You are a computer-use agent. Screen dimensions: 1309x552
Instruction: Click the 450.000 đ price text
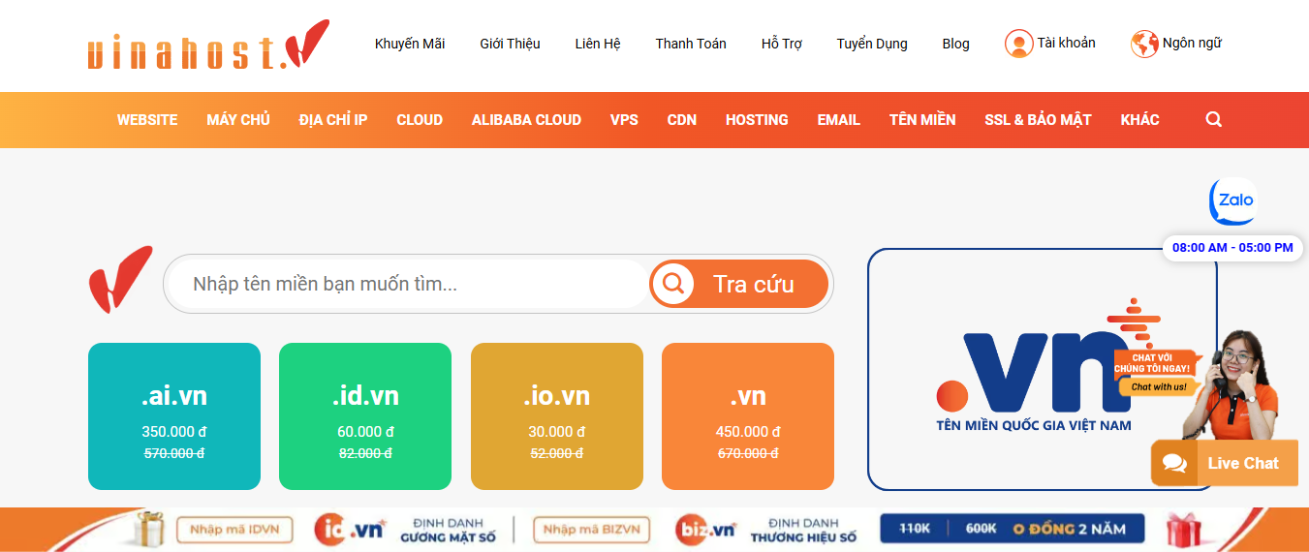(x=748, y=432)
